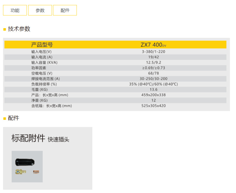Screen dimensions: 236x193
Task: Click the 标配附件 title text
Action: pyautogui.click(x=28, y=138)
